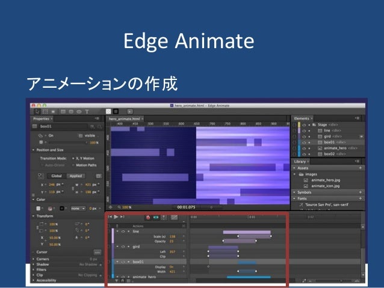Select the Ellipse drawing tool

click(x=79, y=112)
